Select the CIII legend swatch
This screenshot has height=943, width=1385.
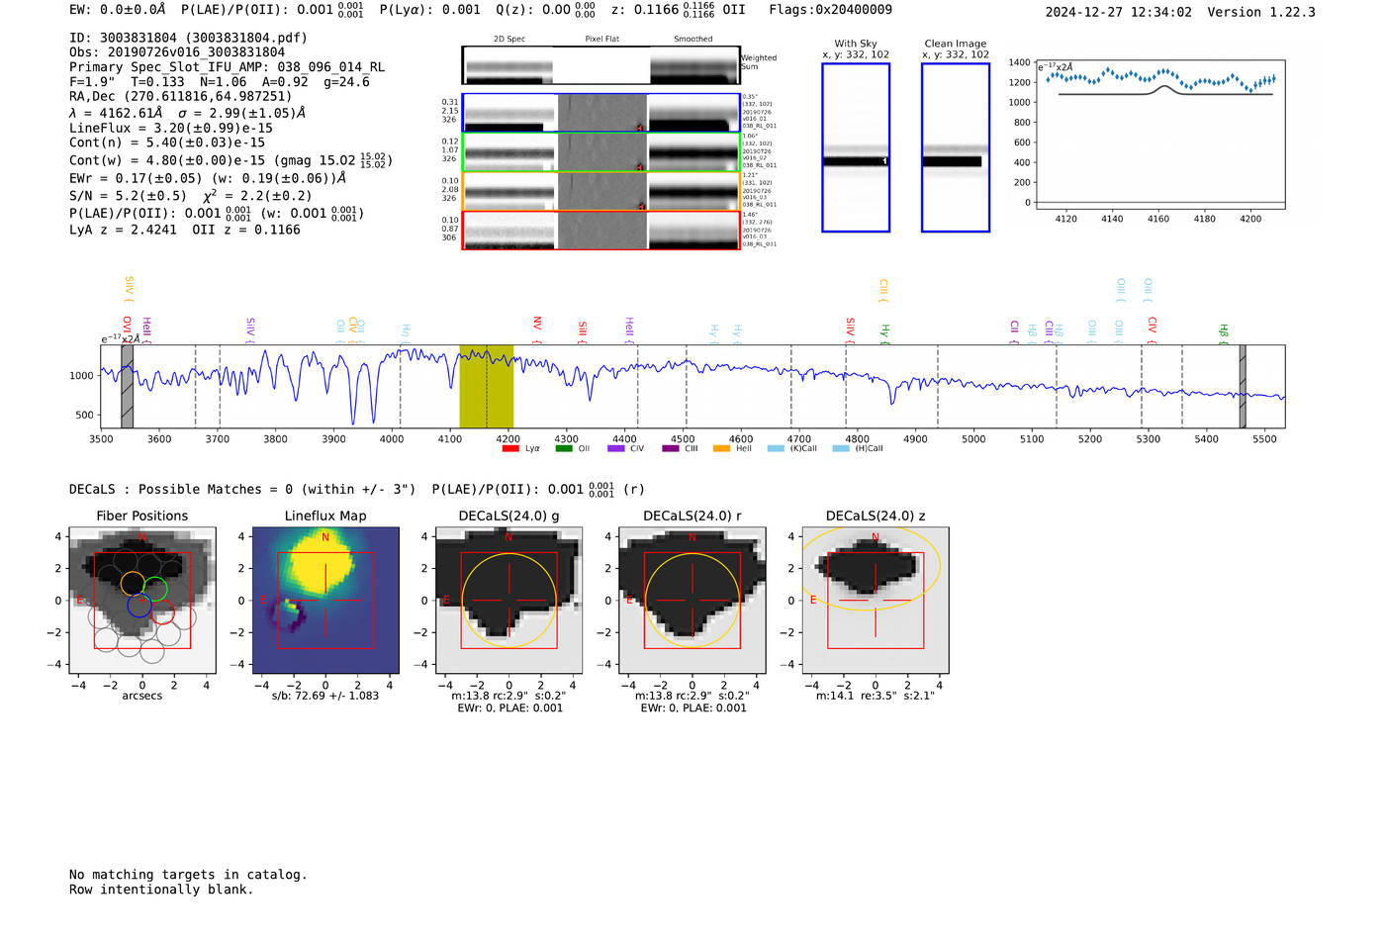pyautogui.click(x=671, y=448)
